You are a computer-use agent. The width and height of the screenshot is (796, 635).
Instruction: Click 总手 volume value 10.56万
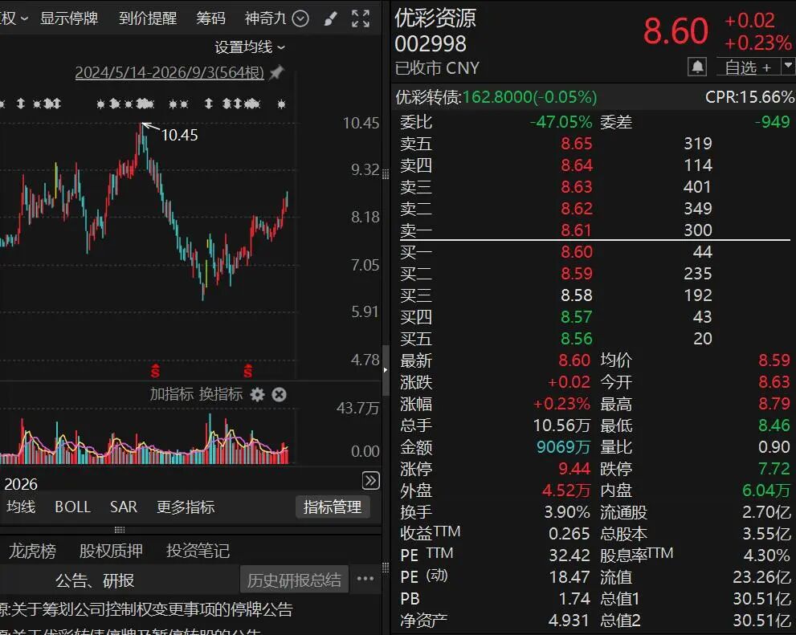561,425
